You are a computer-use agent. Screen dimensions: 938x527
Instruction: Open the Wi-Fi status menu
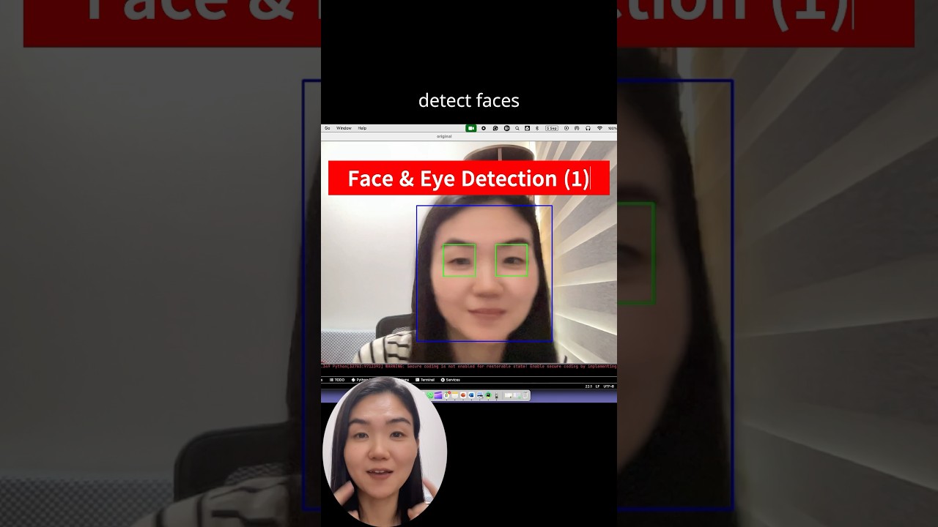coord(599,128)
